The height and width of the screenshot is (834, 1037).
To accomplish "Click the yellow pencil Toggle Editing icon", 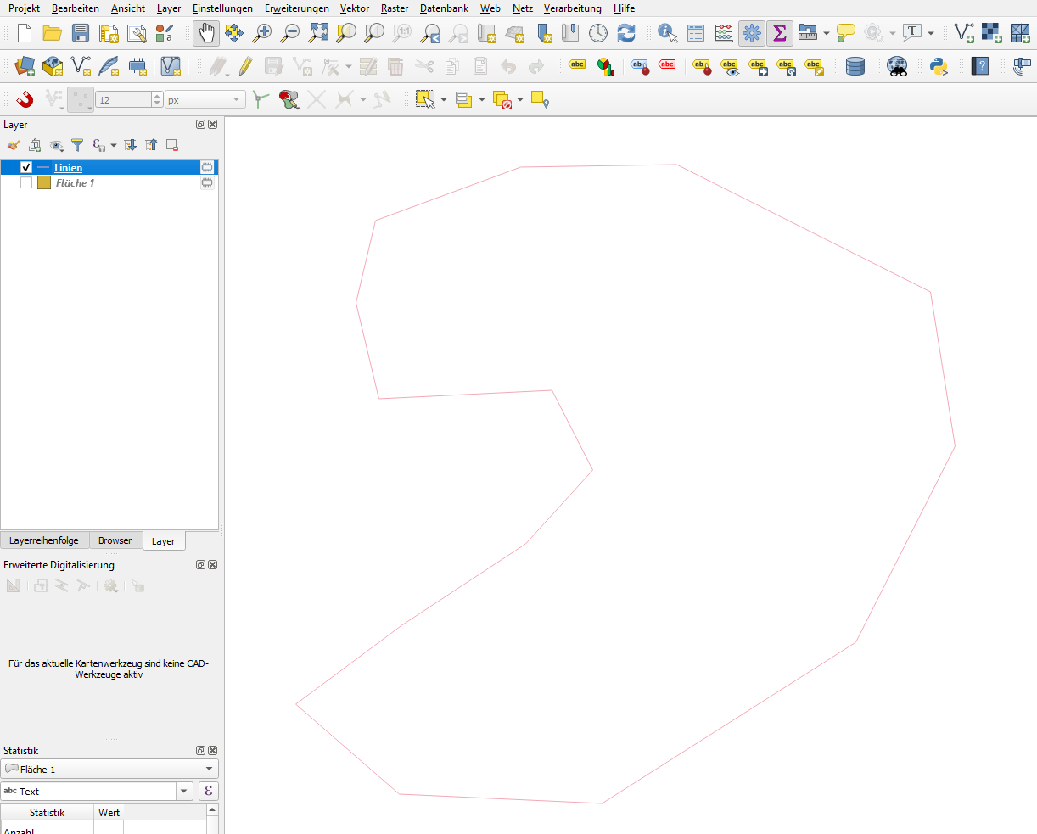I will click(246, 66).
